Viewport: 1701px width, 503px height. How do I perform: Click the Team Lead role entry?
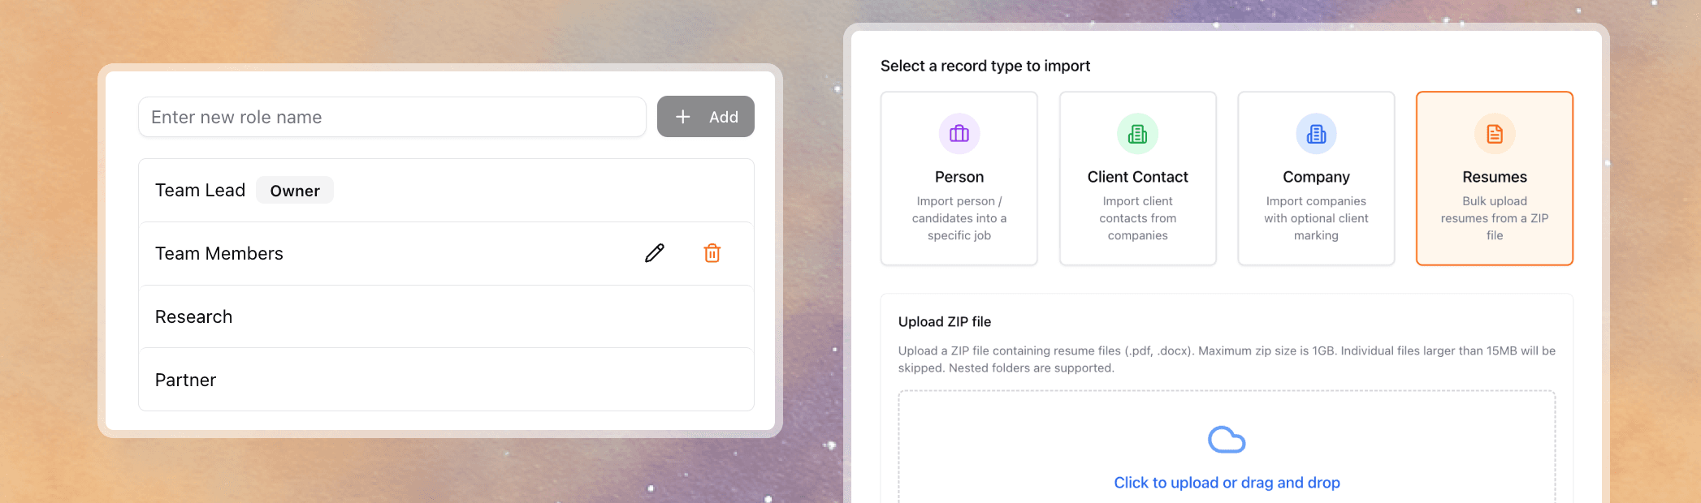coord(200,190)
